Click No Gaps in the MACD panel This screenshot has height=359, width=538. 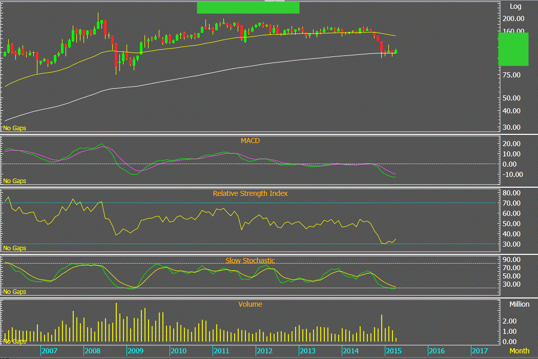point(15,181)
